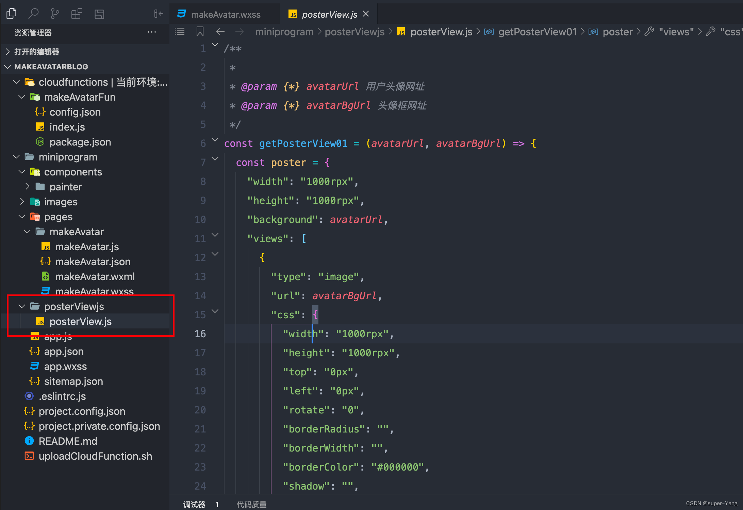Select the posterView.js editor tab
Image resolution: width=743 pixels, height=510 pixels.
point(329,14)
